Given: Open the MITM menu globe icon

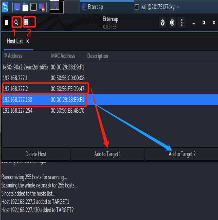Looking at the screenshot, I should click(x=162, y=22).
